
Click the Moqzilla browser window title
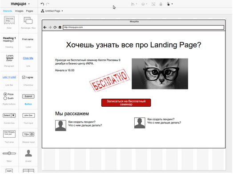134,22
